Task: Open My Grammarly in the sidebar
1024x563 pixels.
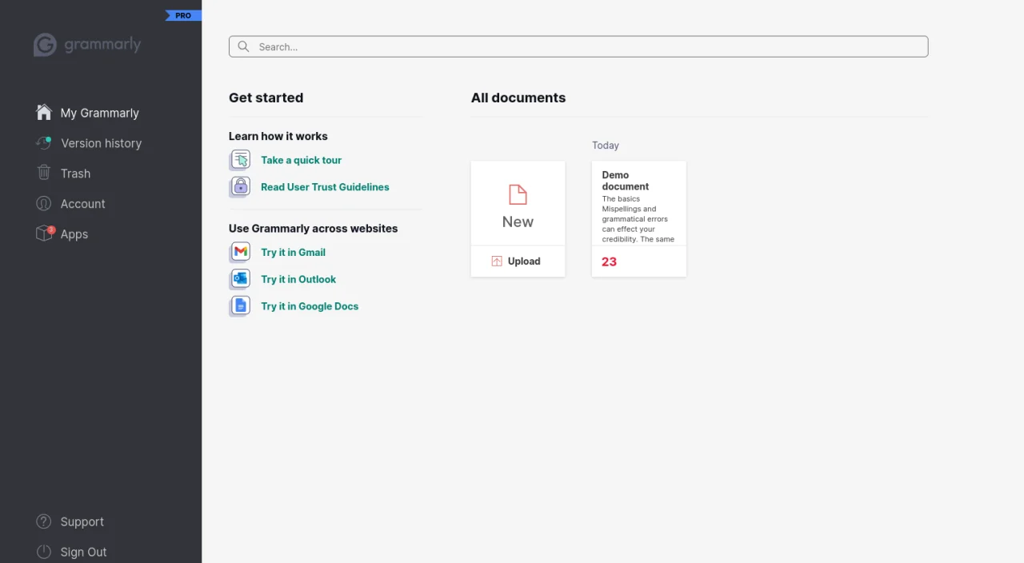Action: (100, 113)
